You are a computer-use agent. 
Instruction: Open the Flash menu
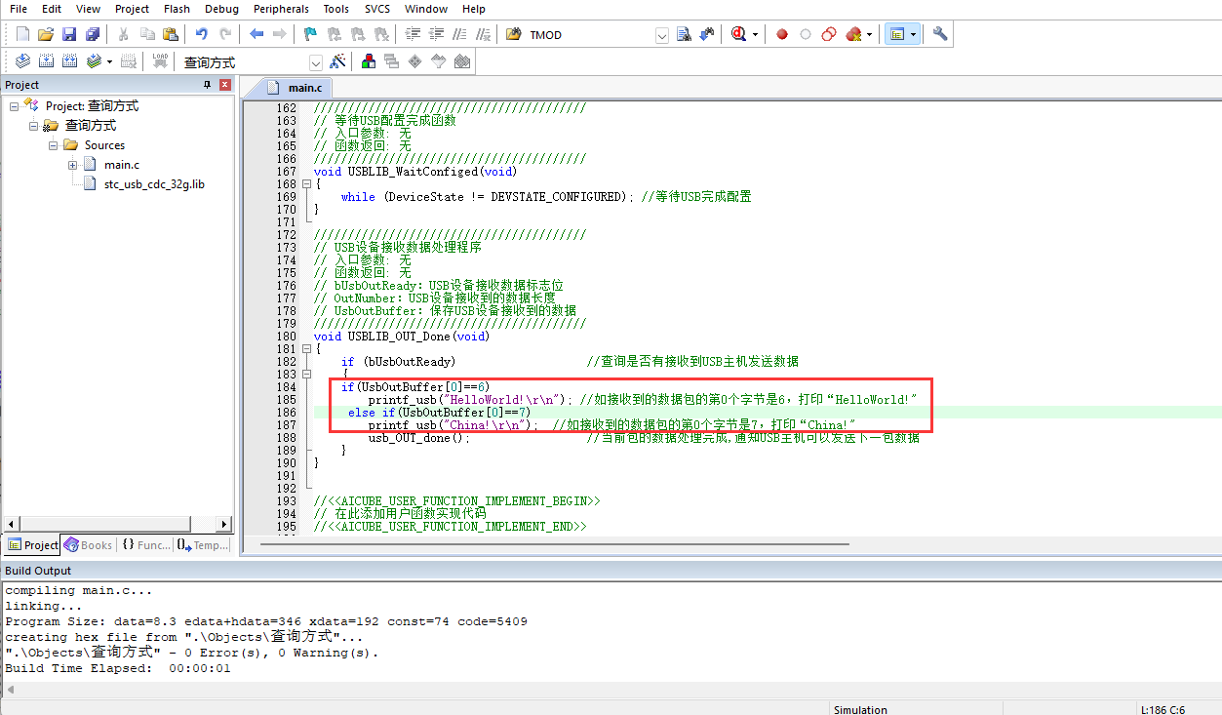(177, 9)
